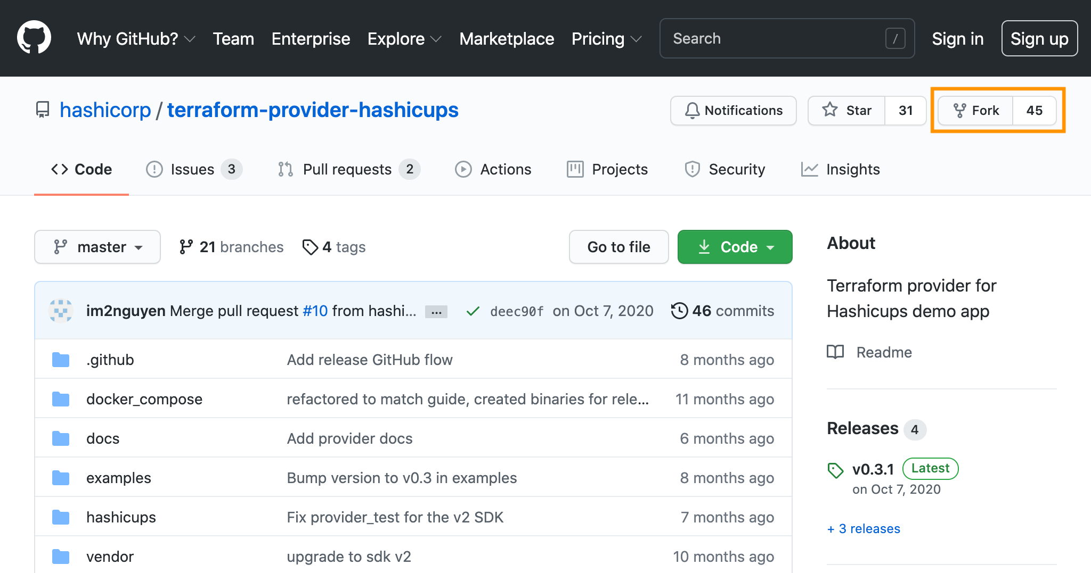Screen dimensions: 1091x573
Task: Select Marketplace in the top navigation
Action: pyautogui.click(x=506, y=38)
